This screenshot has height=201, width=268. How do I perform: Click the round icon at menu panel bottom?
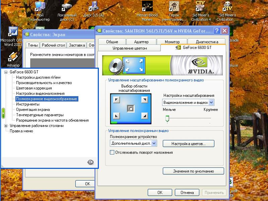tap(90, 162)
